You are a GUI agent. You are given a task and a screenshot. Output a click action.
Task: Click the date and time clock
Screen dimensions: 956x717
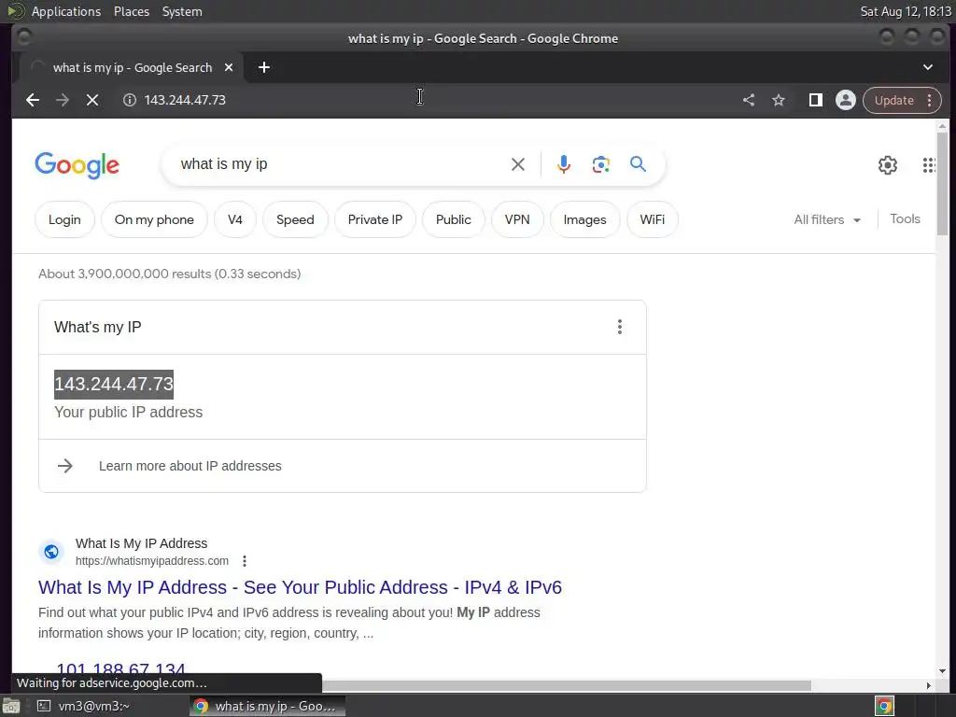tap(905, 11)
